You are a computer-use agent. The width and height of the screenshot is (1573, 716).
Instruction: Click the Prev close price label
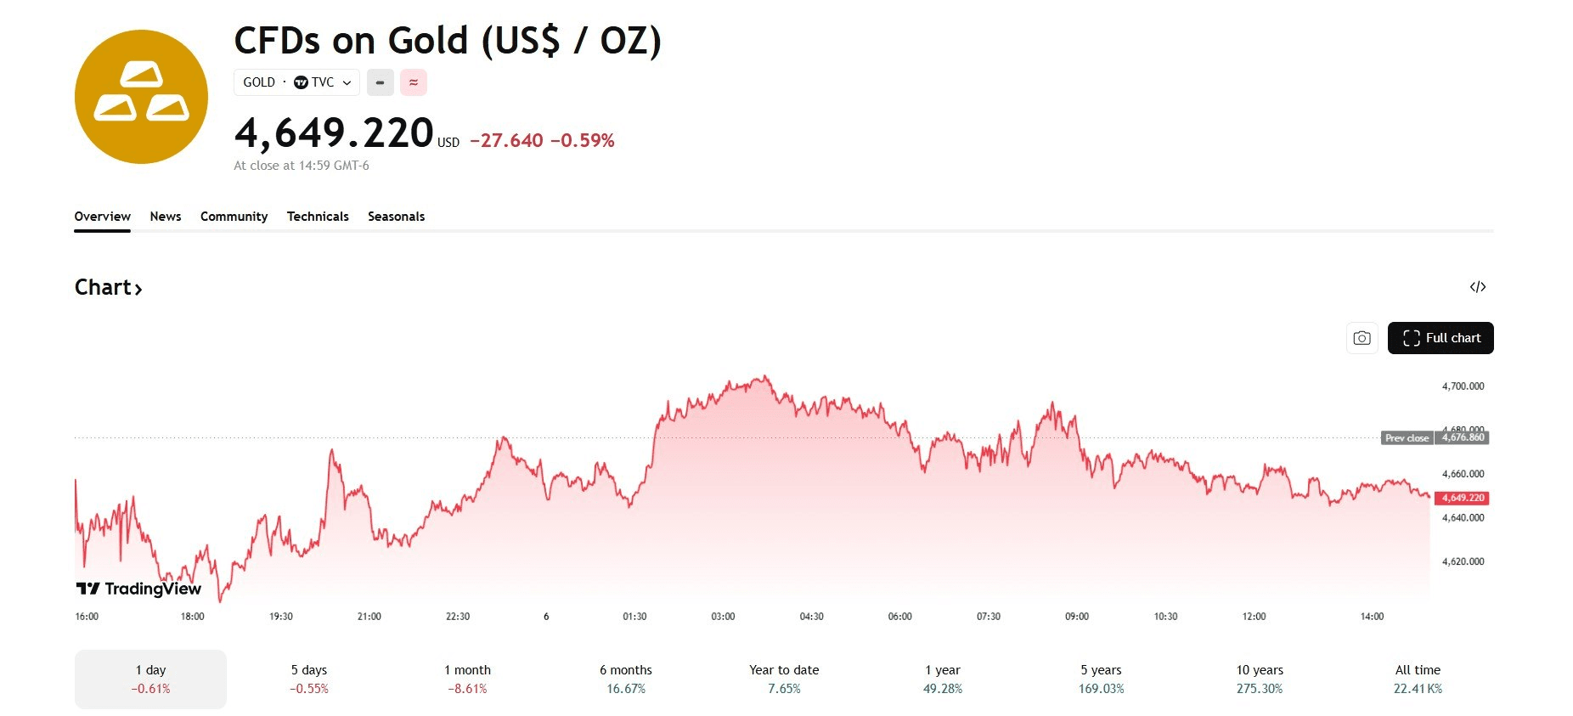(1407, 438)
